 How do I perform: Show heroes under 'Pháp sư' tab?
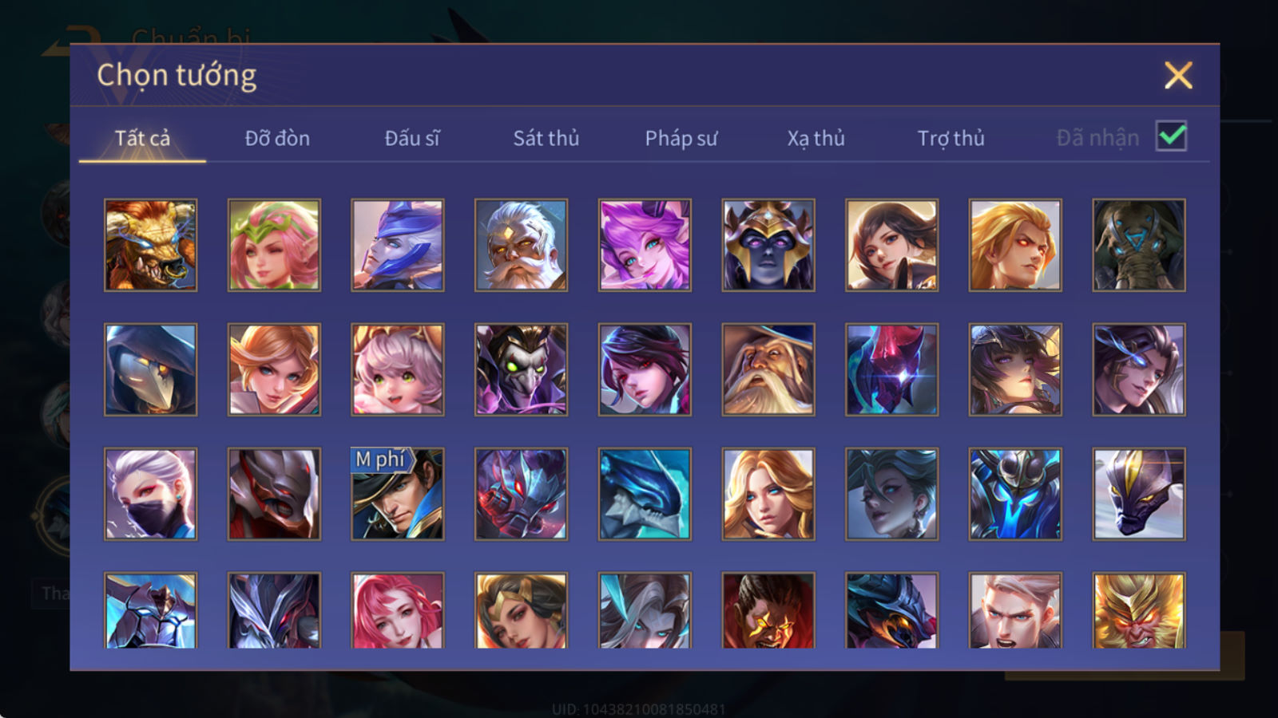(x=681, y=138)
